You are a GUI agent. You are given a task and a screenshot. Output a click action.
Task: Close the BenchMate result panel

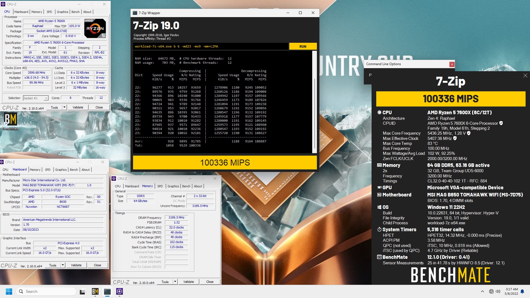525,76
